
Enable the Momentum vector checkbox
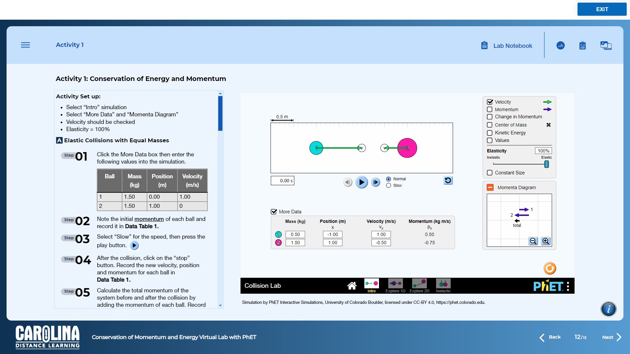coord(490,109)
